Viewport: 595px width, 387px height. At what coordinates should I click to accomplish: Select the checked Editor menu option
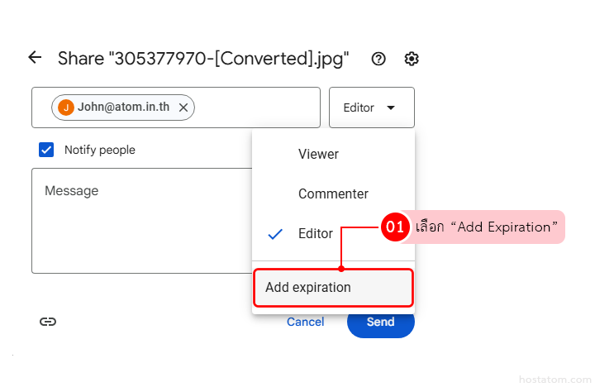(316, 234)
